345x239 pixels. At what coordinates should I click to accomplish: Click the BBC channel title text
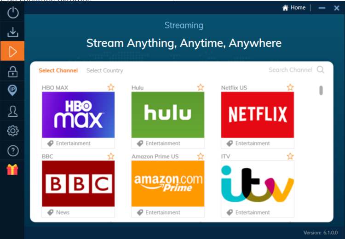(47, 157)
